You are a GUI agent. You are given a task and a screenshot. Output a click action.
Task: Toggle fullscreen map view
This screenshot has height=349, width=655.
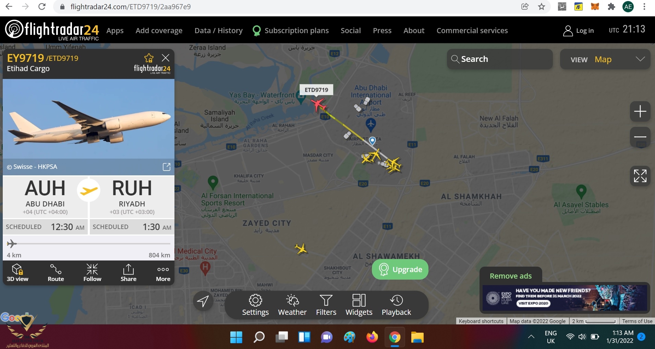pos(640,176)
